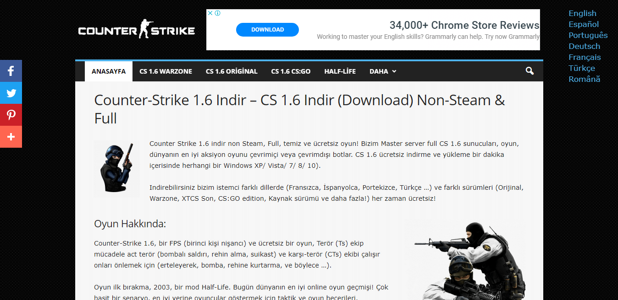
Task: Open ad info icon
Action: click(218, 13)
